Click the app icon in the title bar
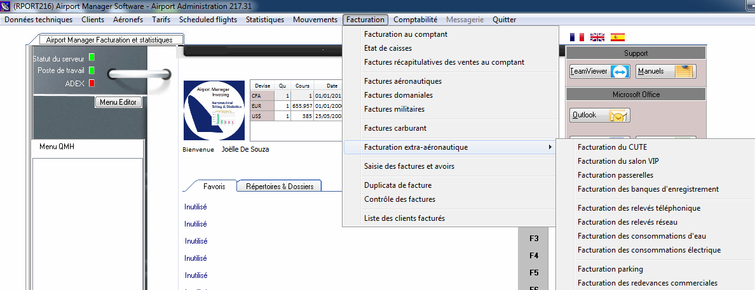 (6, 5)
